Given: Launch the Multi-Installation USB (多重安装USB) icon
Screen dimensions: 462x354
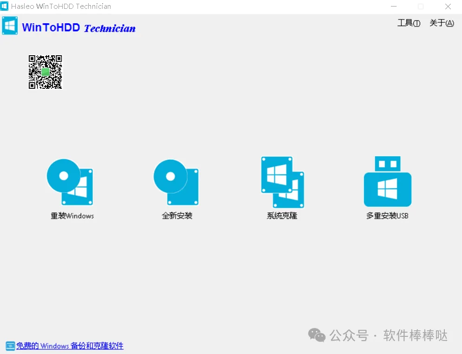Looking at the screenshot, I should tap(387, 181).
